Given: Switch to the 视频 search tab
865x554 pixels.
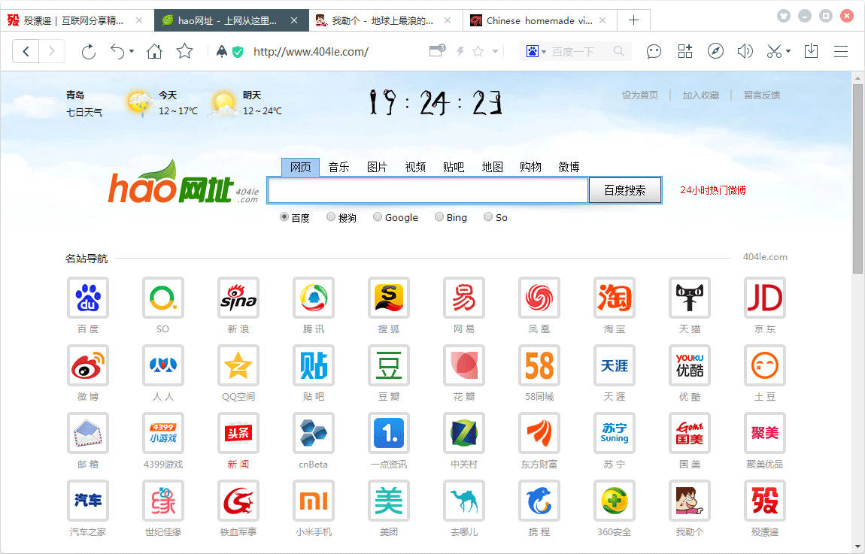Looking at the screenshot, I should click(x=415, y=167).
